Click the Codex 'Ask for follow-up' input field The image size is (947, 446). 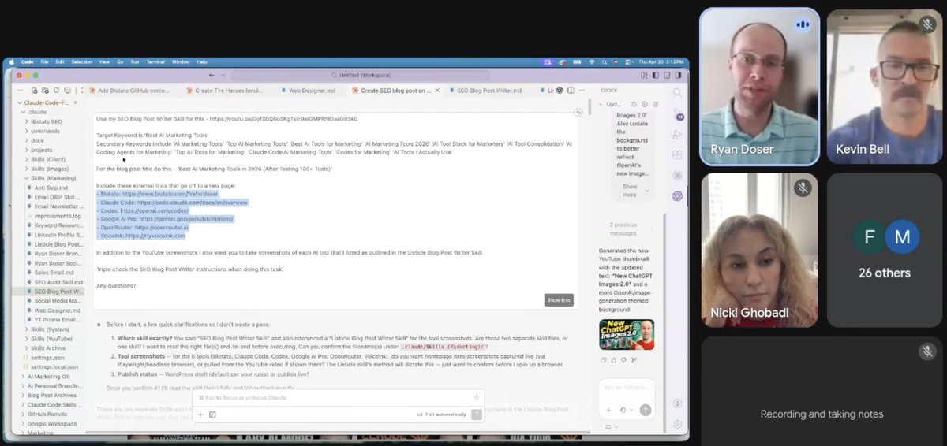click(627, 389)
